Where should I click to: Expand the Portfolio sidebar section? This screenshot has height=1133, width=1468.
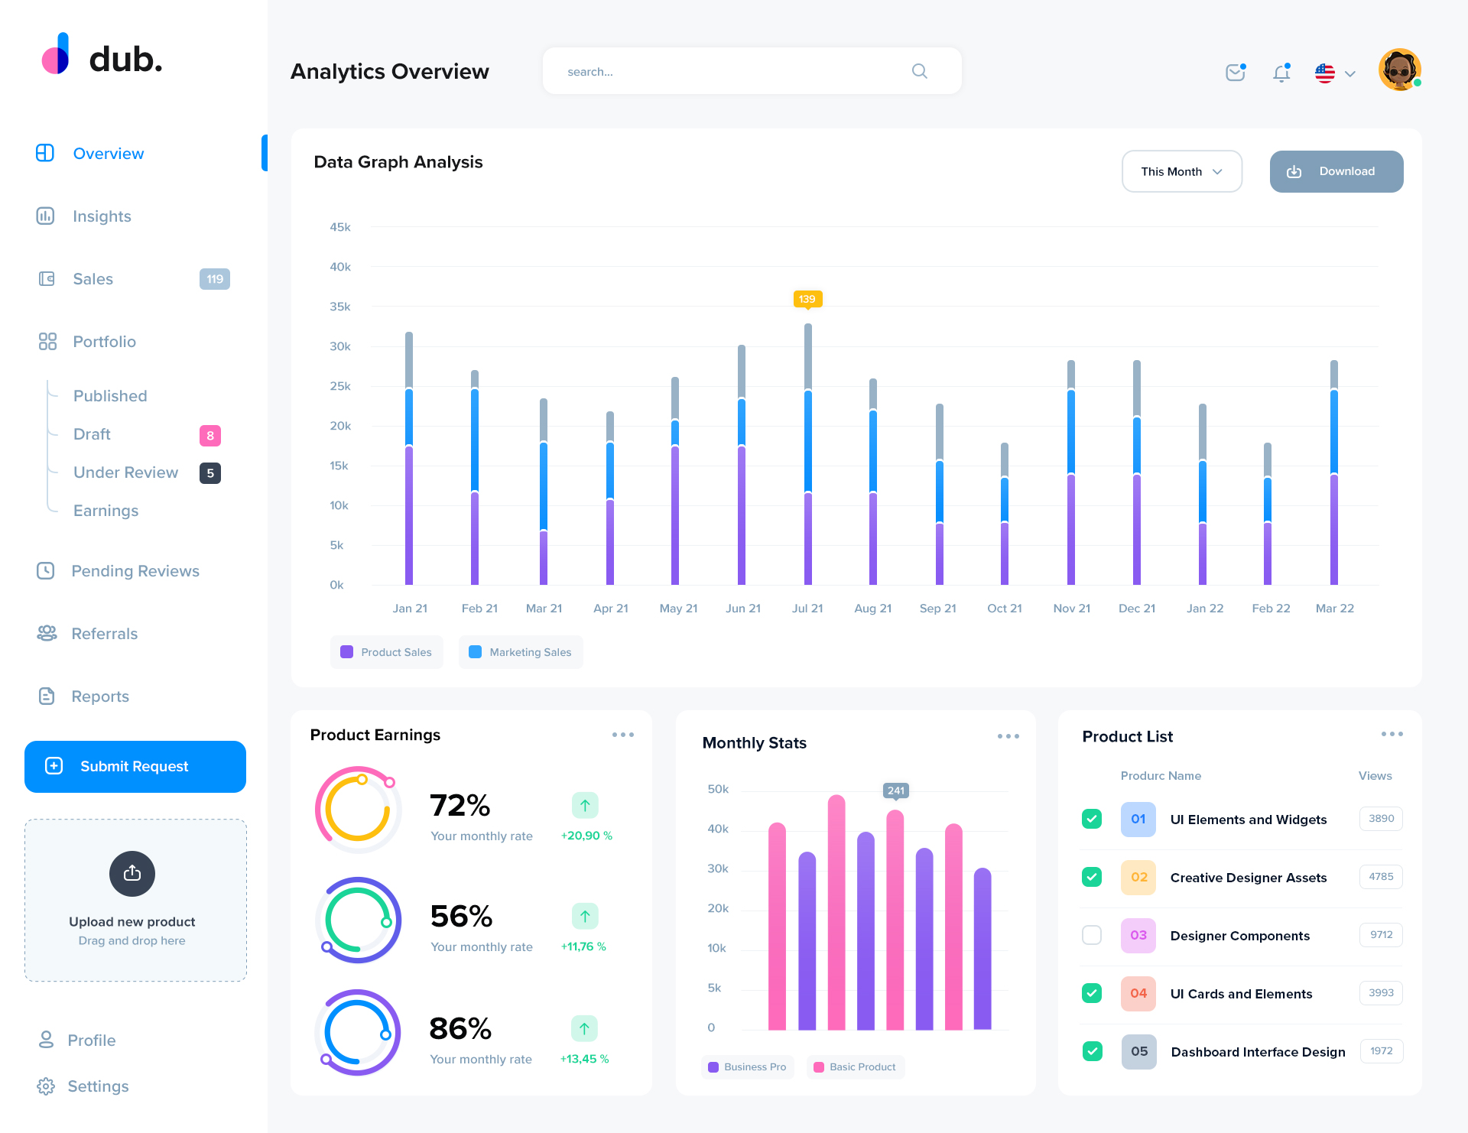[104, 342]
